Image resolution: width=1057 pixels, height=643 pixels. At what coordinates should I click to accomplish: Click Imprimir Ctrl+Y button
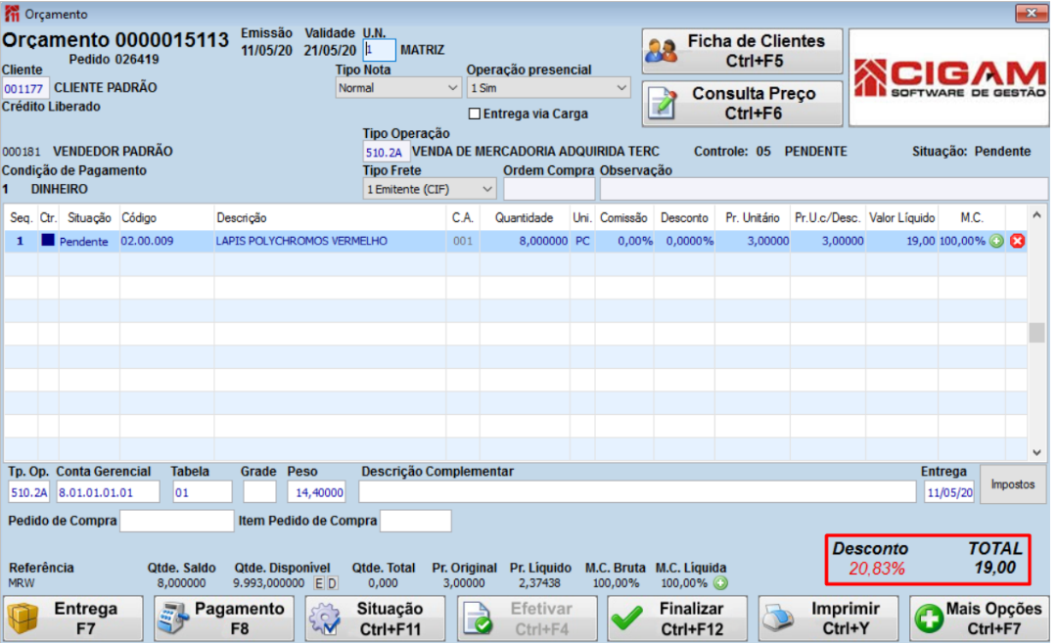pyautogui.click(x=829, y=619)
